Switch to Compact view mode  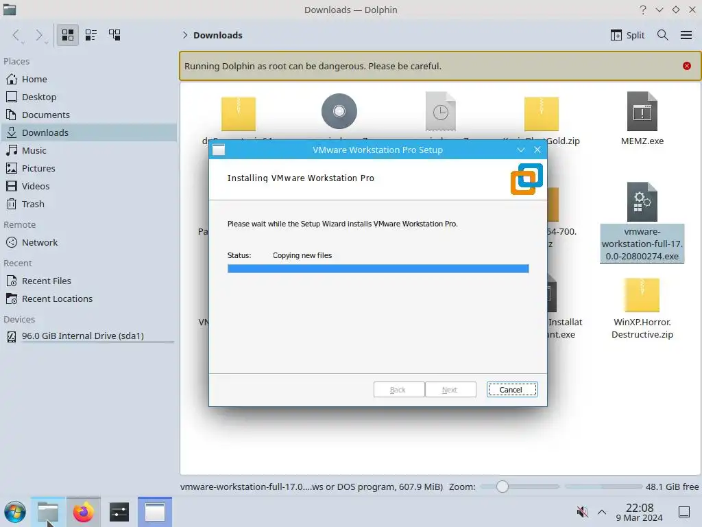[91, 35]
